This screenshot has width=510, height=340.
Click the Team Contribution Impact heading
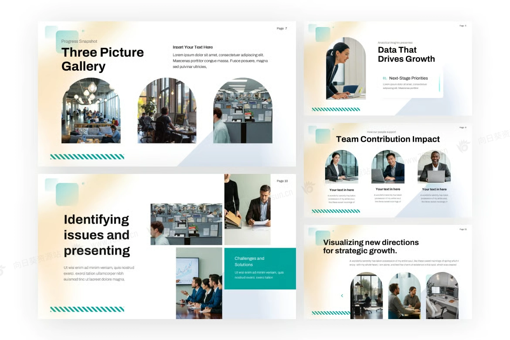(388, 139)
